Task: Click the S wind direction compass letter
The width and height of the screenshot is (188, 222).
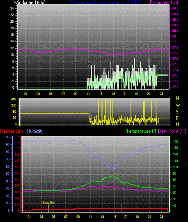Action: pos(177,112)
